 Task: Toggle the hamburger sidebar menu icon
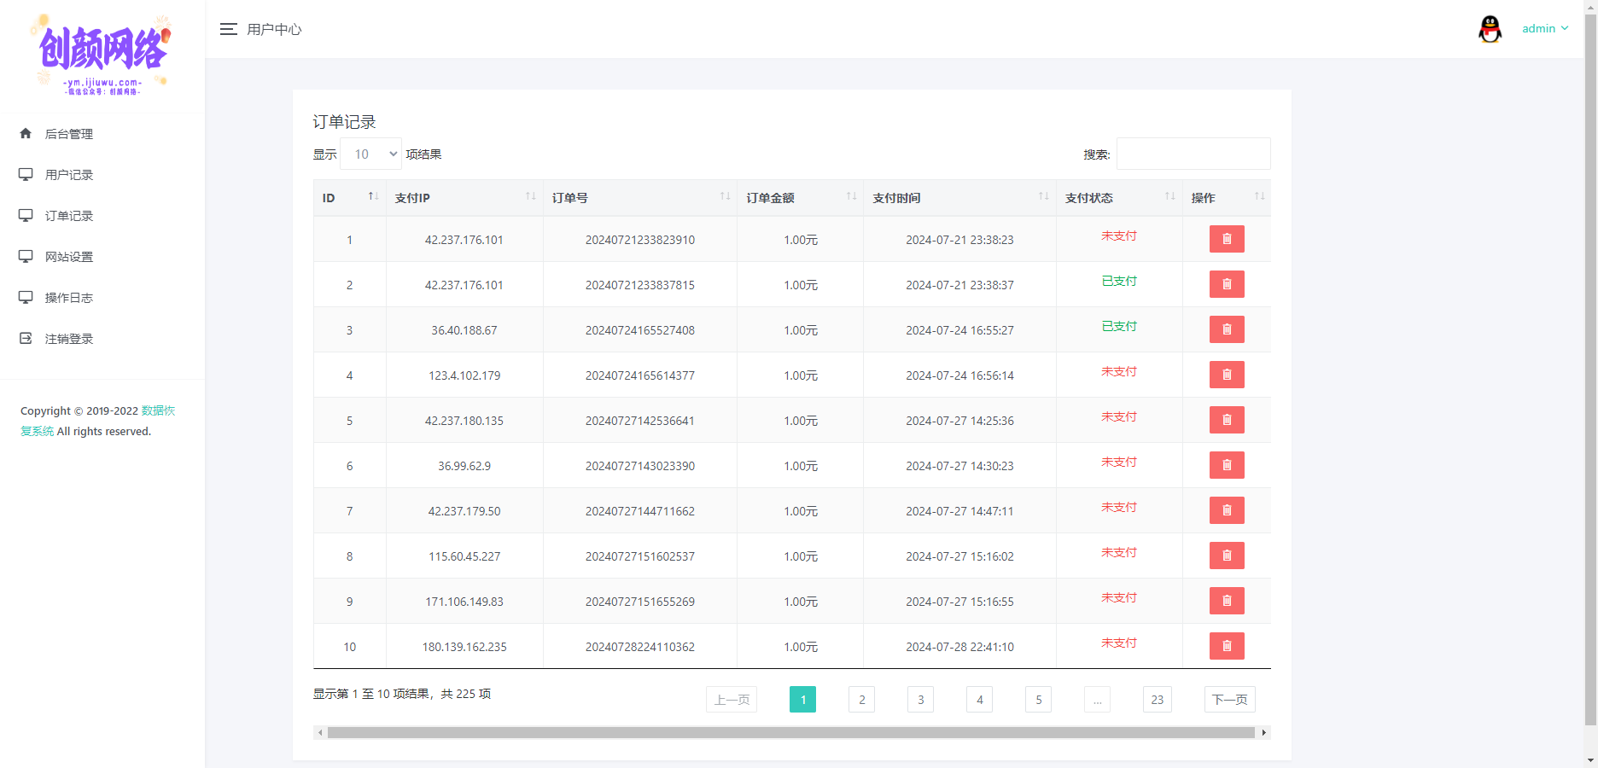[228, 29]
